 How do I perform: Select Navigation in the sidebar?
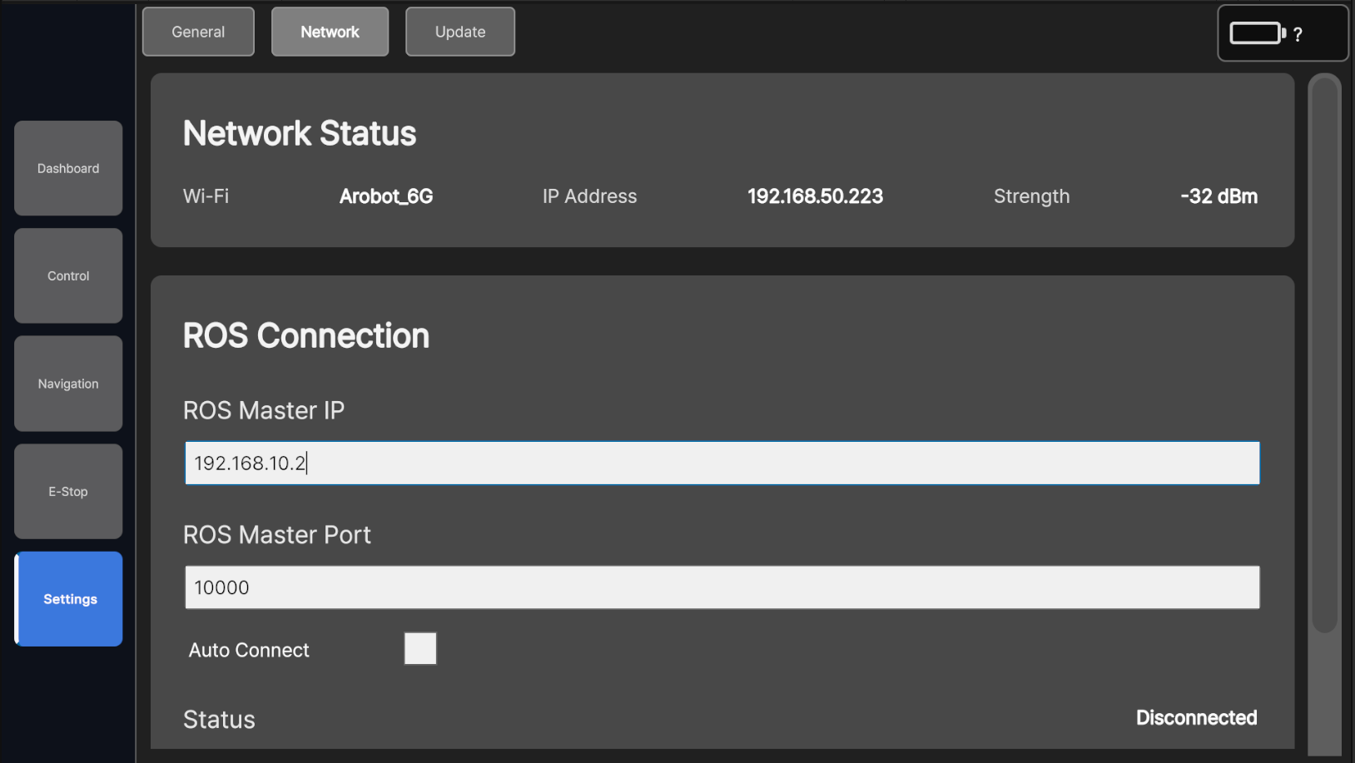click(x=68, y=384)
